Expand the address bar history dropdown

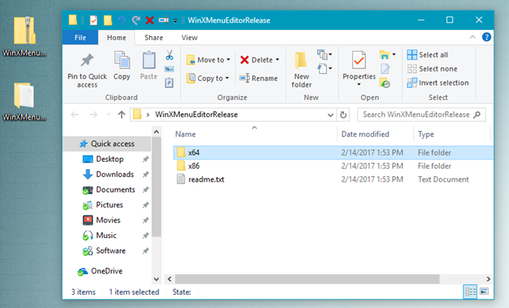pos(330,115)
